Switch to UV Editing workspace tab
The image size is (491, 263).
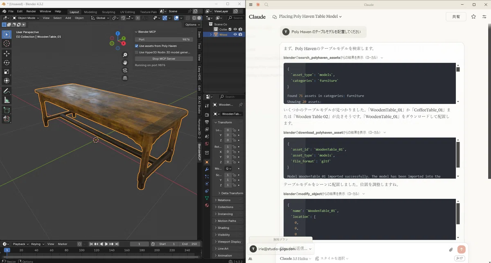coord(128,12)
